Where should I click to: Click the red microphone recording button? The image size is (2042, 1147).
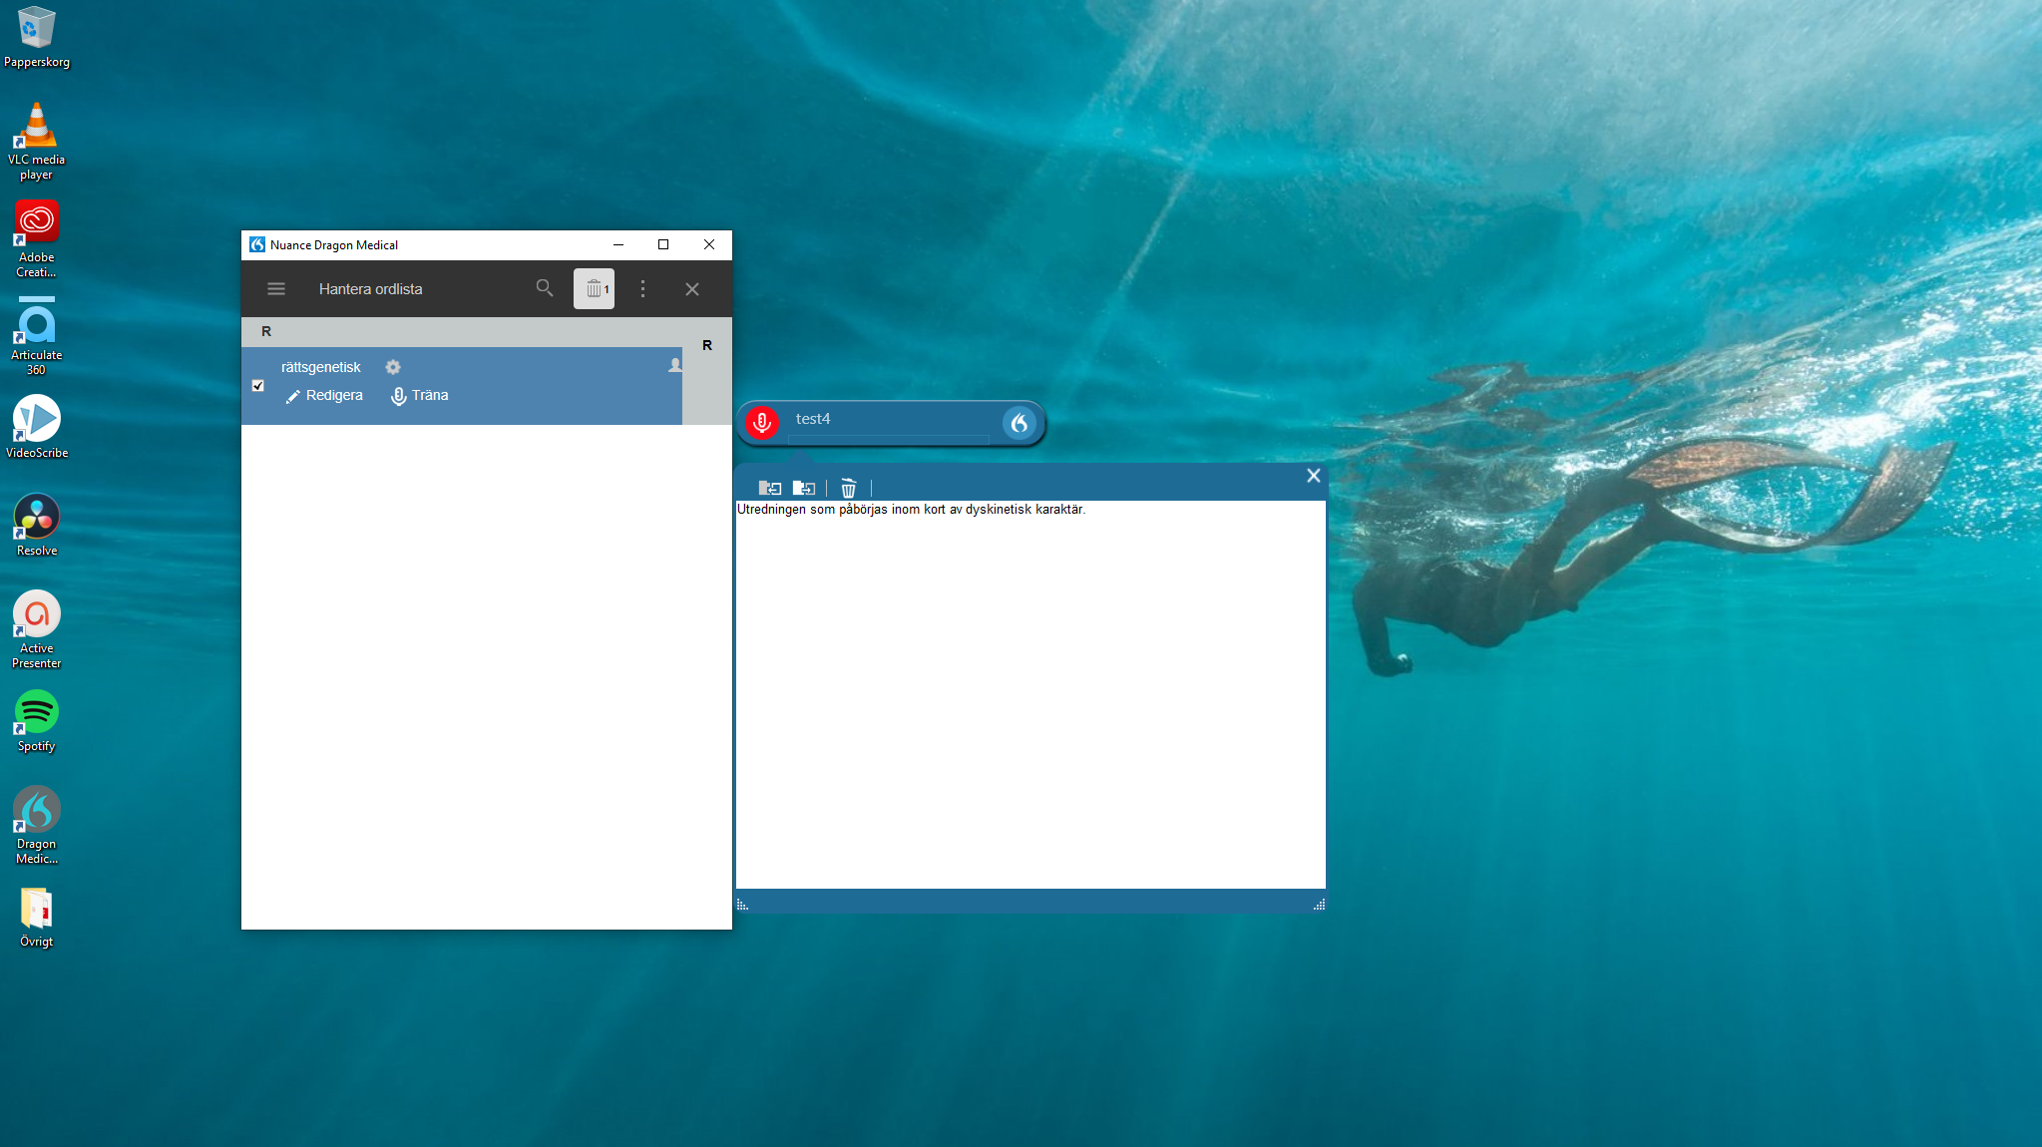(x=762, y=423)
